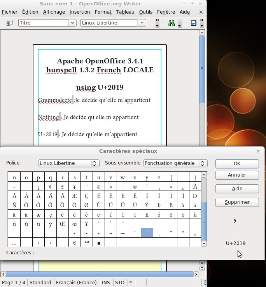Toggle the INS insert mode indicator
Screen dimensions: 266x287
(106, 283)
